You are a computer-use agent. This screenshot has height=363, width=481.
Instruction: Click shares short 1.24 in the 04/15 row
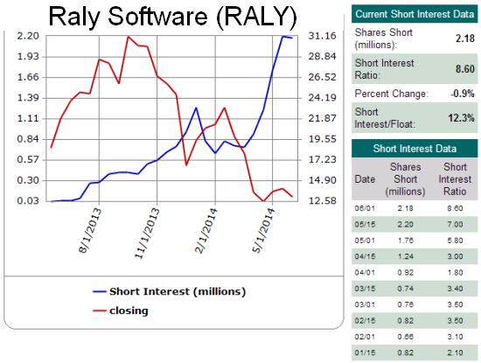tap(405, 256)
